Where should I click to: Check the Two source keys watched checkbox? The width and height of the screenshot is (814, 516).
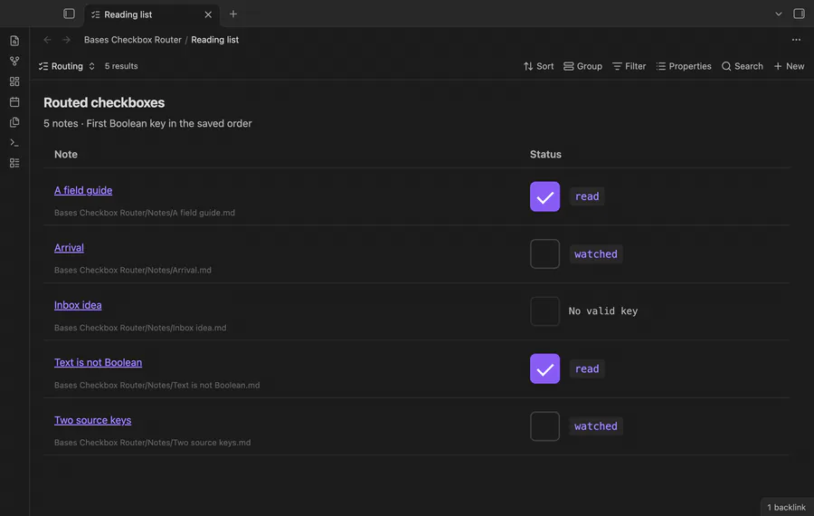(544, 426)
